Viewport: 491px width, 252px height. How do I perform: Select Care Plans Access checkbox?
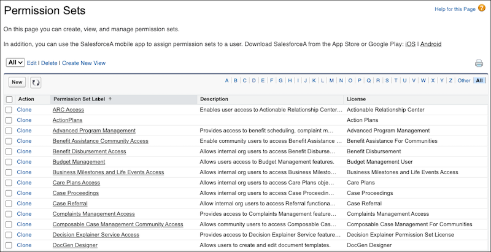coord(9,183)
